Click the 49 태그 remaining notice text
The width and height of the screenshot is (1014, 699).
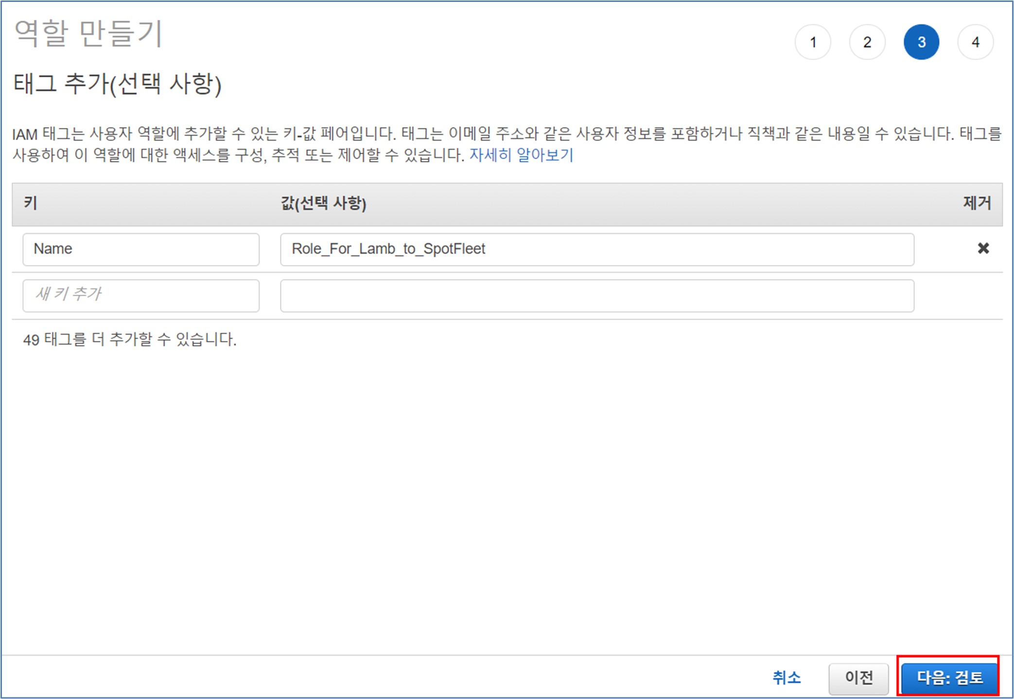(130, 339)
